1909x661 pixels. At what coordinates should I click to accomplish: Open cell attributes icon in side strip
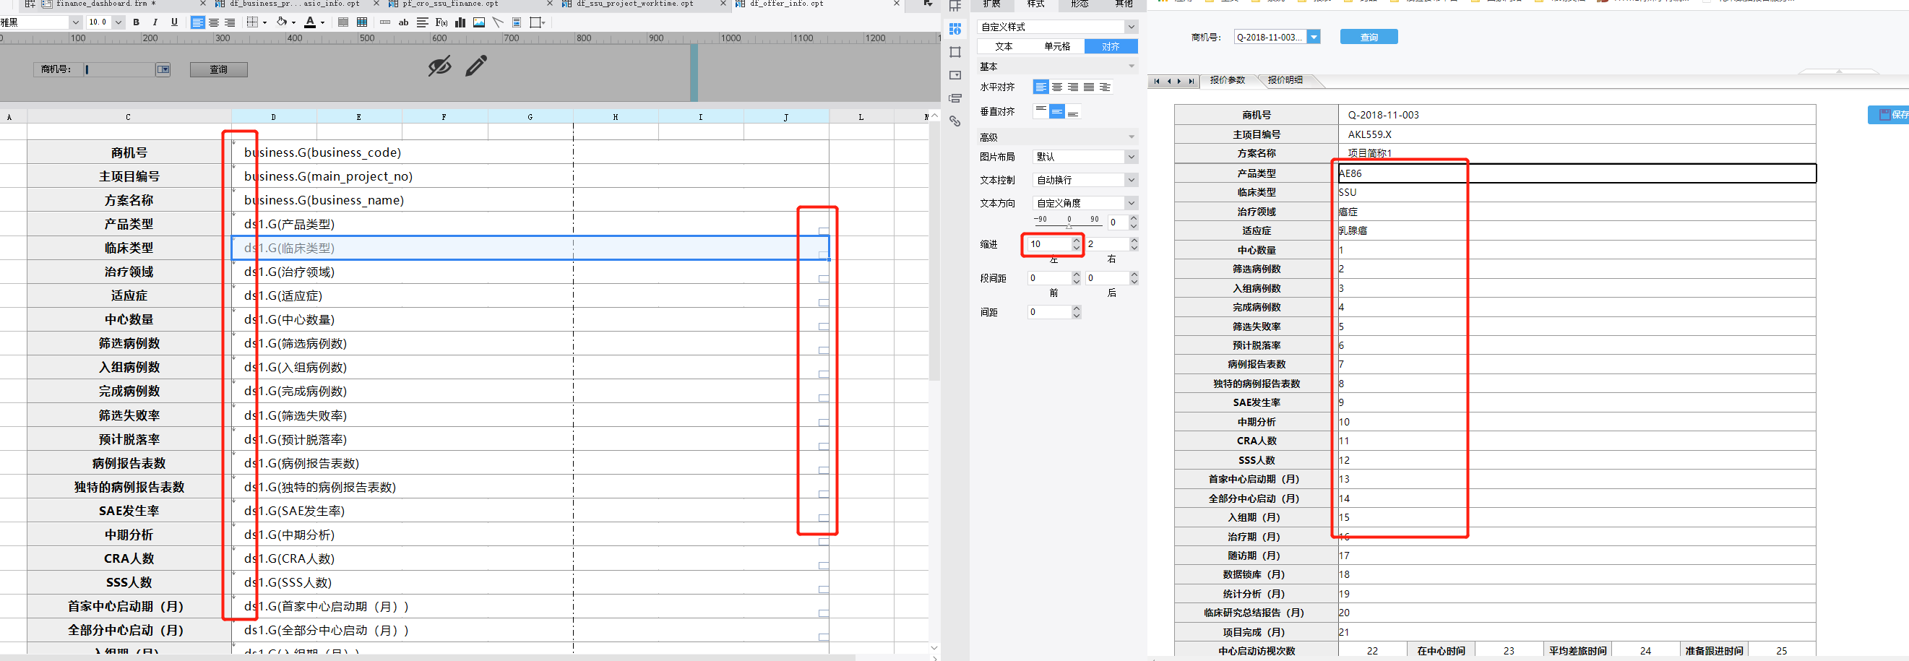tap(955, 29)
